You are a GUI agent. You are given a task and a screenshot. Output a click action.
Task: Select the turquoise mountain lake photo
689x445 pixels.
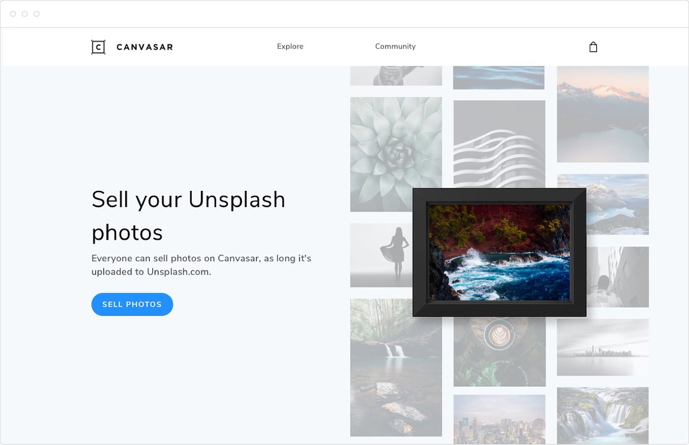click(x=617, y=204)
